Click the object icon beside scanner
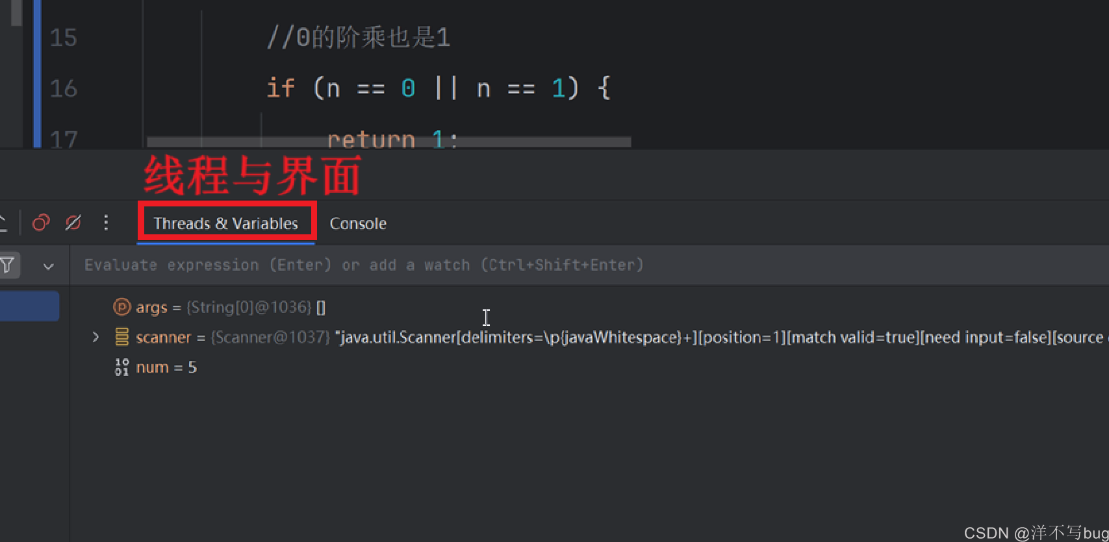This screenshot has width=1109, height=542. [x=121, y=337]
